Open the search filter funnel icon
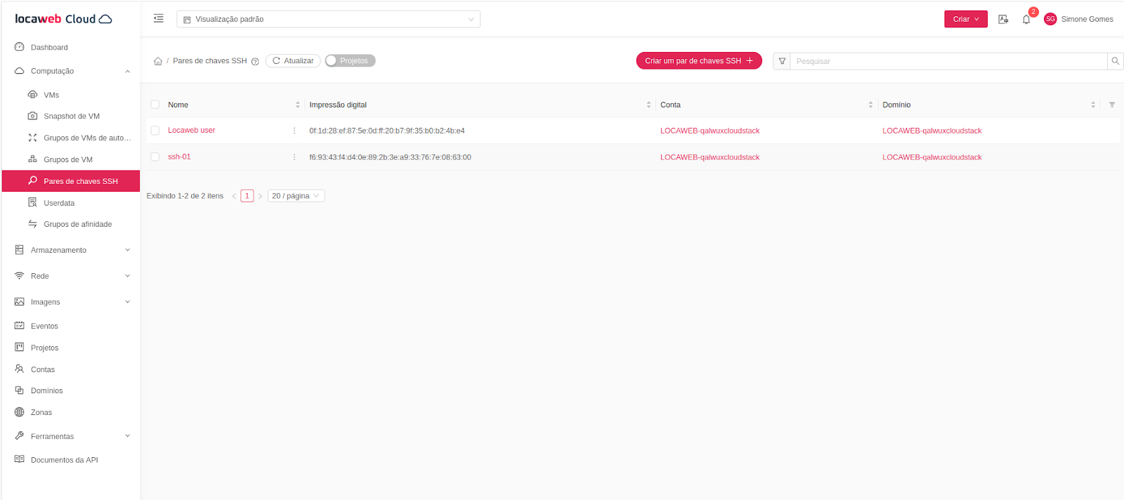1124x500 pixels. point(782,61)
